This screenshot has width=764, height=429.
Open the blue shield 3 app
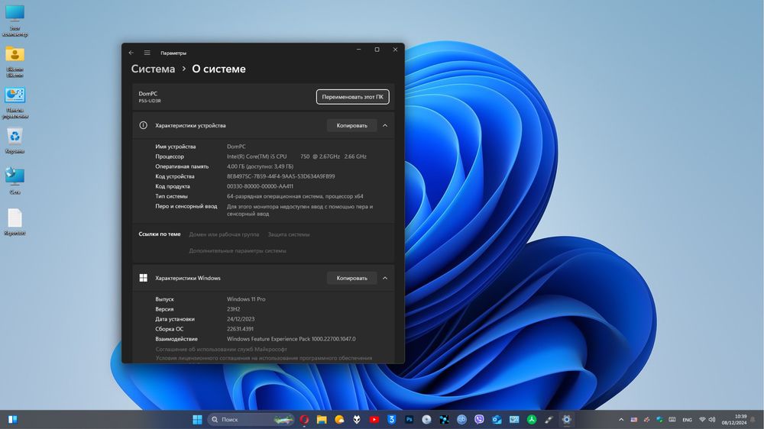(391, 419)
